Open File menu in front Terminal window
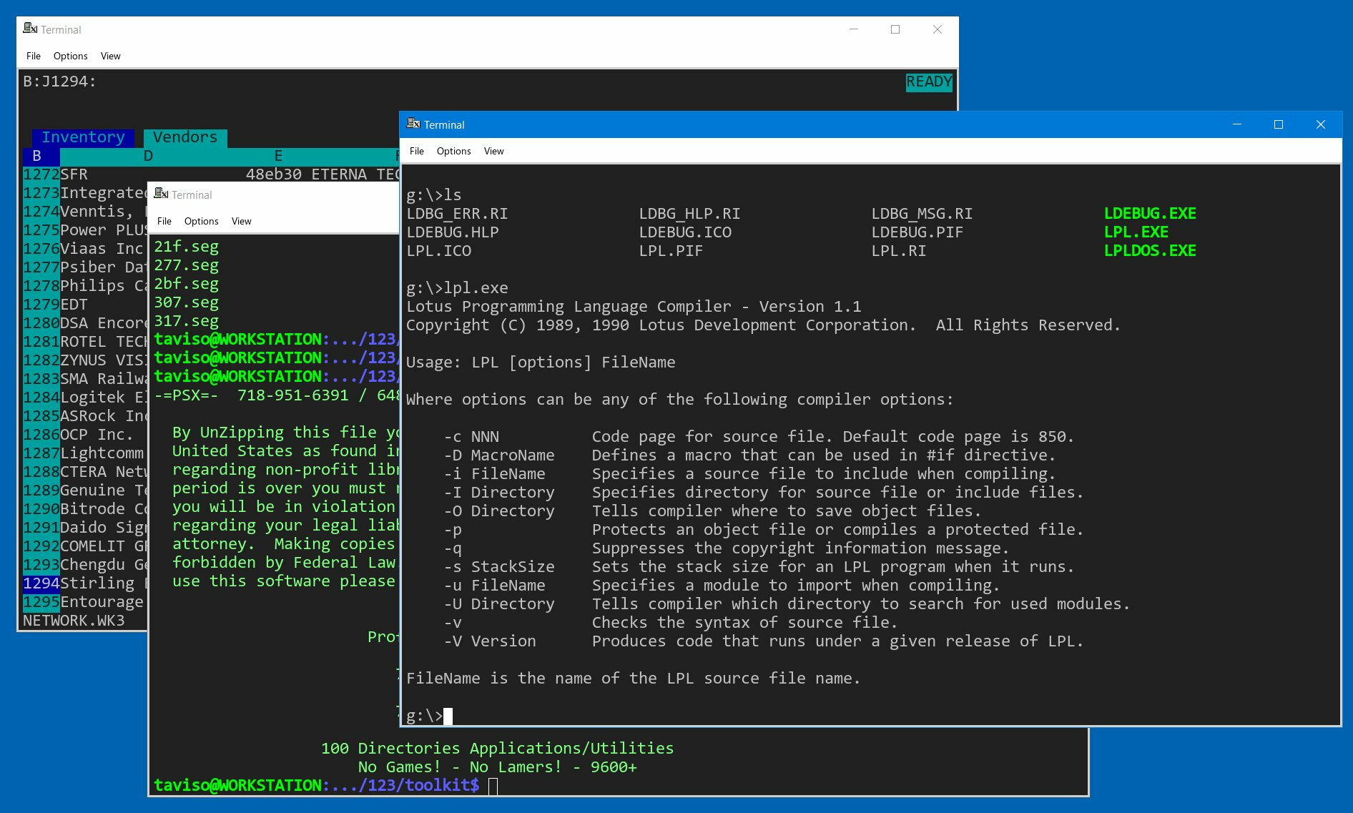This screenshot has height=813, width=1353. [416, 151]
